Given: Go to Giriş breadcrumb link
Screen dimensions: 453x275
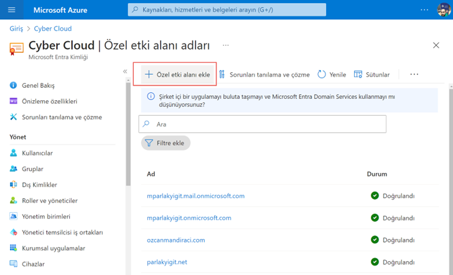Looking at the screenshot, I should (x=16, y=29).
